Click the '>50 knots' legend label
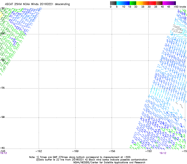 pyautogui.click(x=180, y=7)
